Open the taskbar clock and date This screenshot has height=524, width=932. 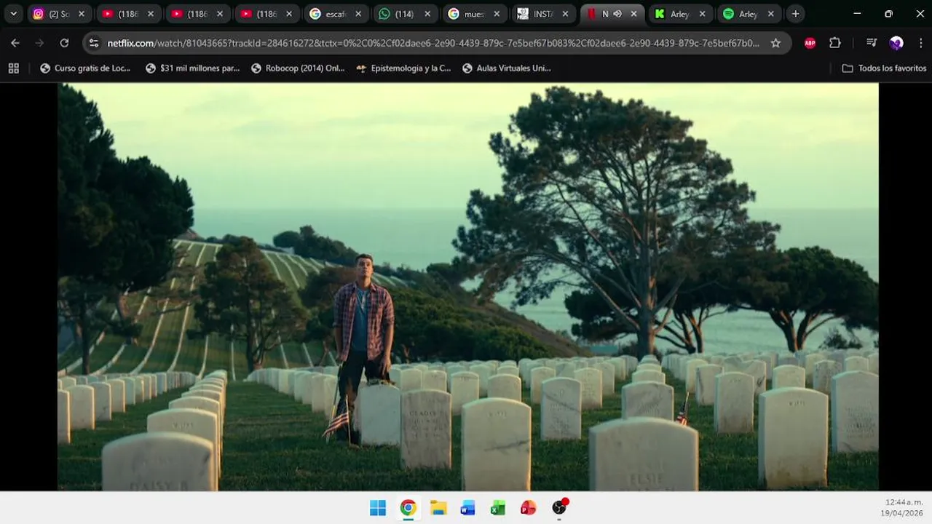pos(902,508)
